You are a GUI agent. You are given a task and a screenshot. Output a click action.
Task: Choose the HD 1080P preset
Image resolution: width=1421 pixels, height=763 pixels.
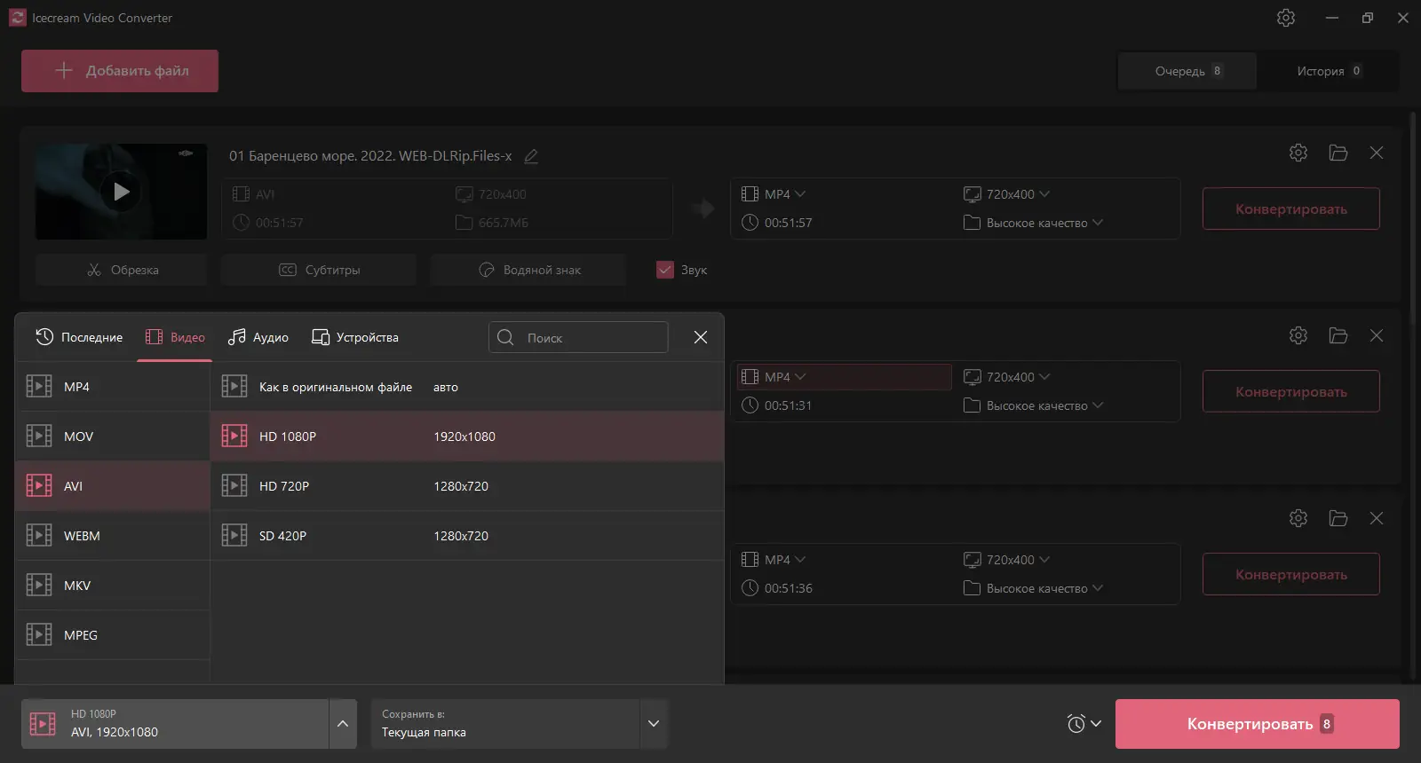[x=467, y=437]
